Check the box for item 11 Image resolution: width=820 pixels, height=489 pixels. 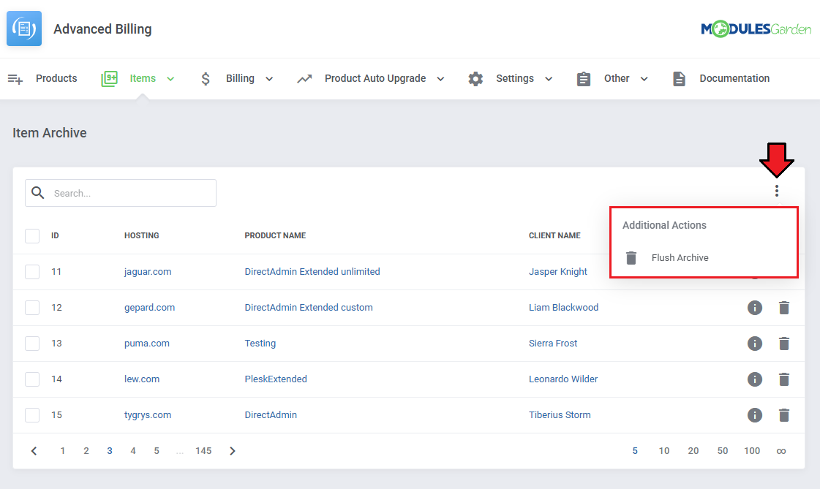point(32,272)
